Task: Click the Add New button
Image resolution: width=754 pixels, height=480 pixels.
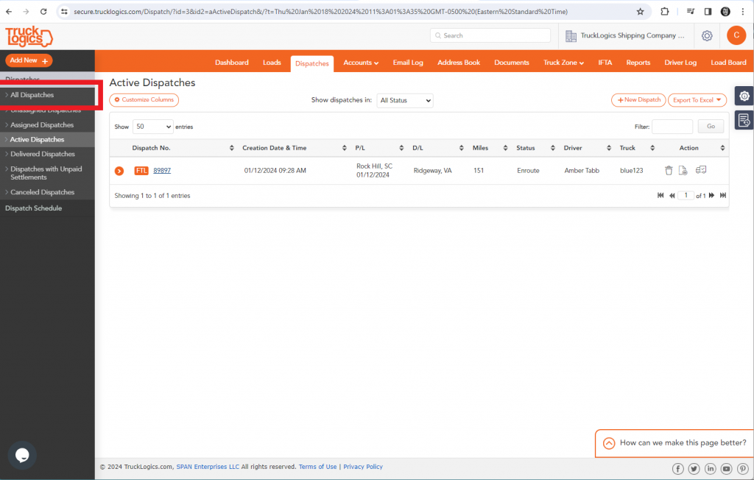Action: [x=29, y=60]
